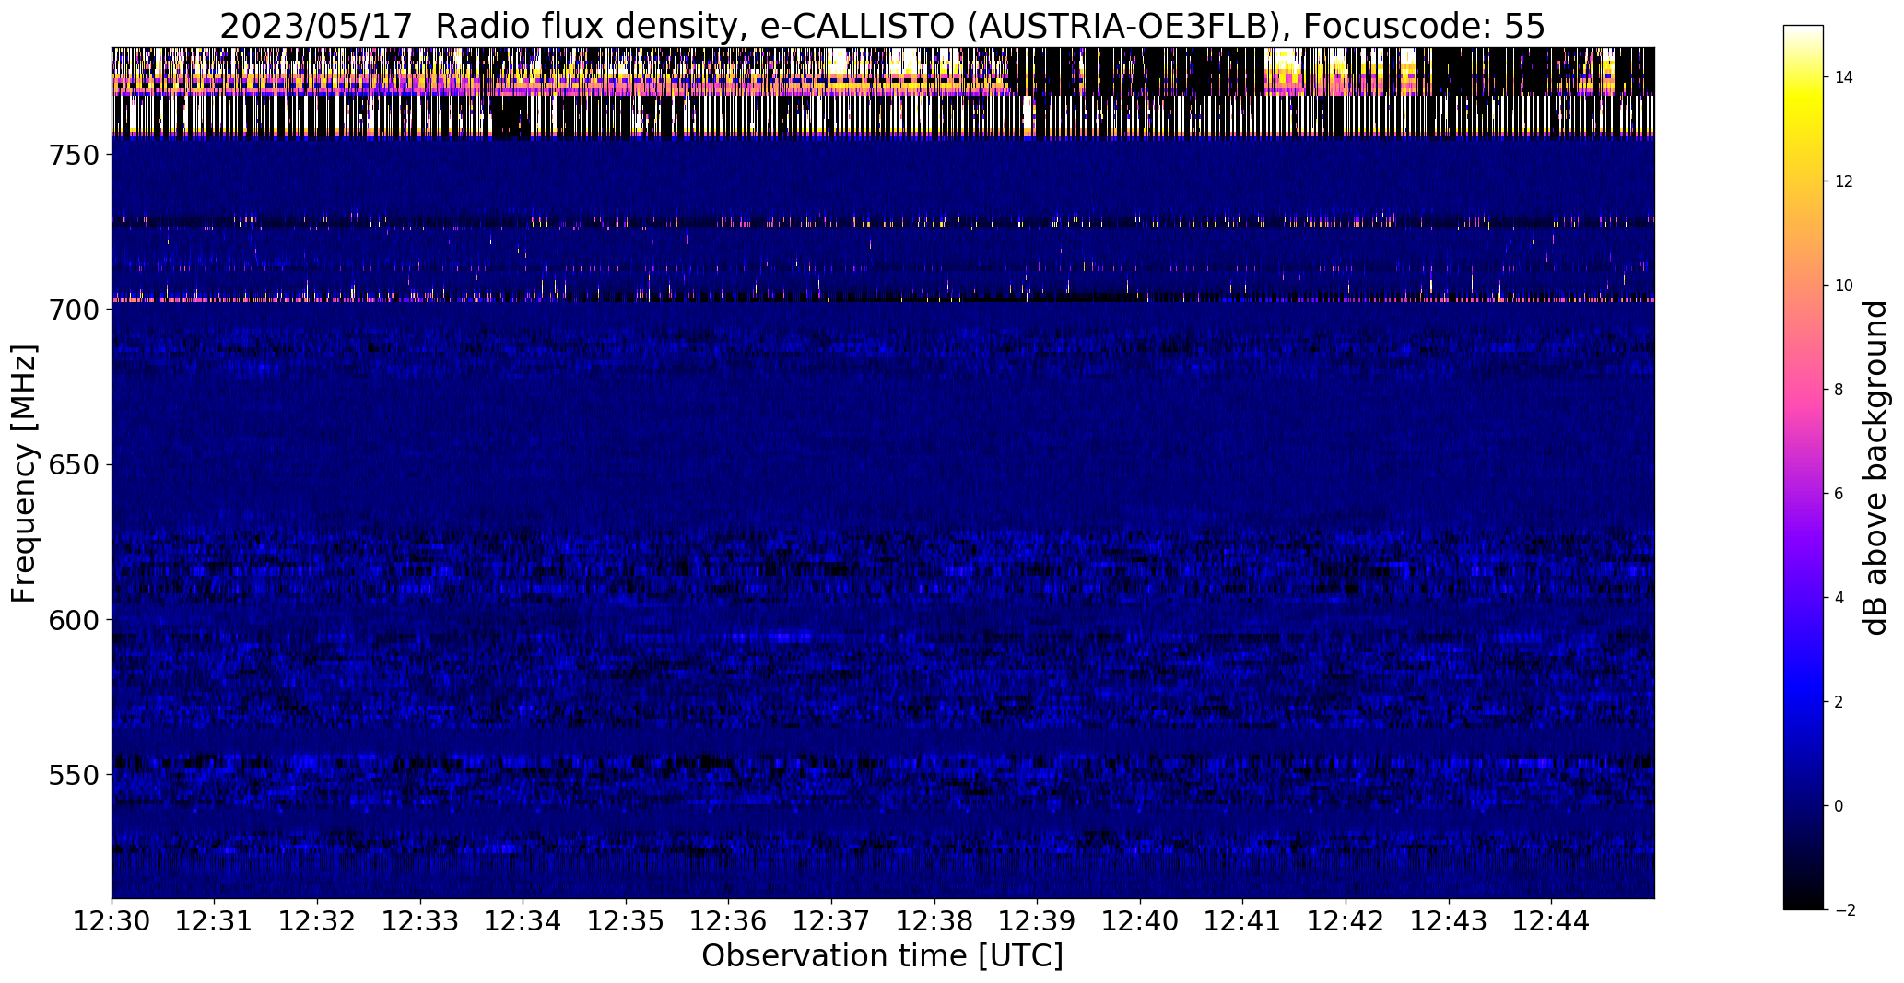Click the colorbar tick label −2
The height and width of the screenshot is (983, 1904).
click(1844, 910)
